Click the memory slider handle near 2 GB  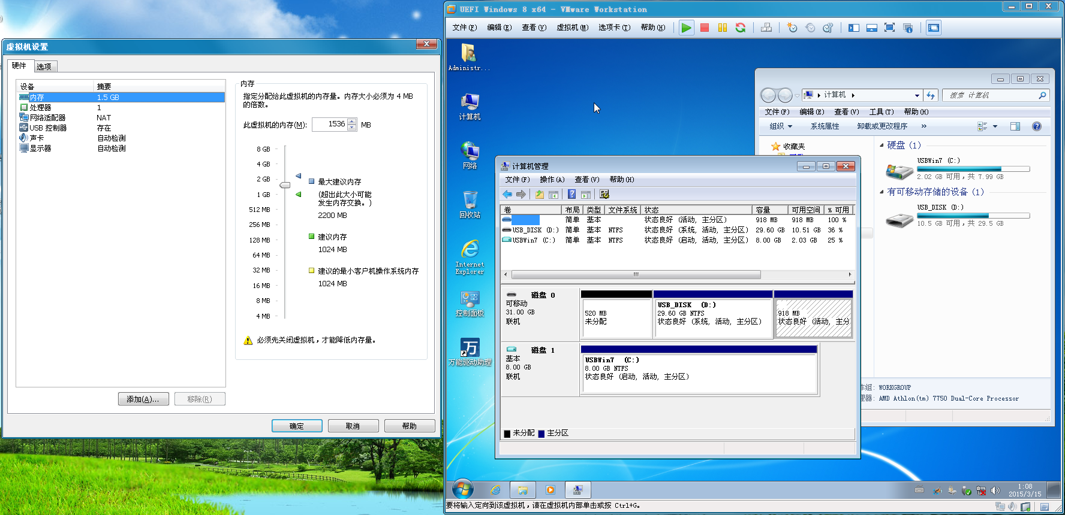[x=285, y=185]
